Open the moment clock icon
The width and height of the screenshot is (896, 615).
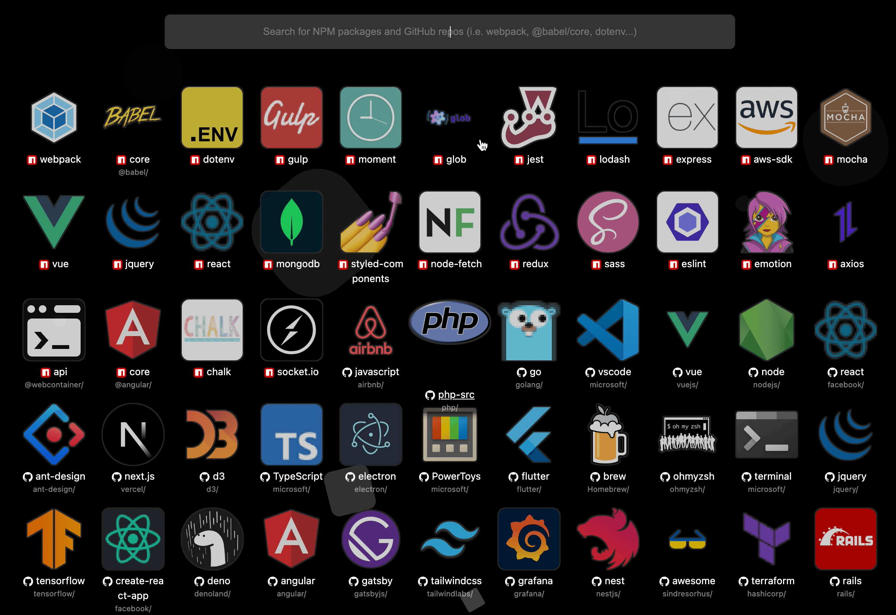370,117
